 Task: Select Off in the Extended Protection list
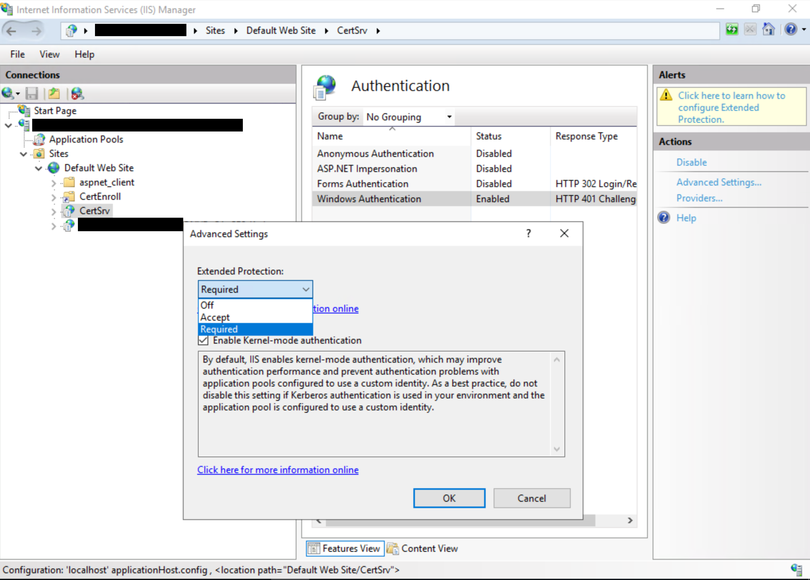click(x=255, y=305)
